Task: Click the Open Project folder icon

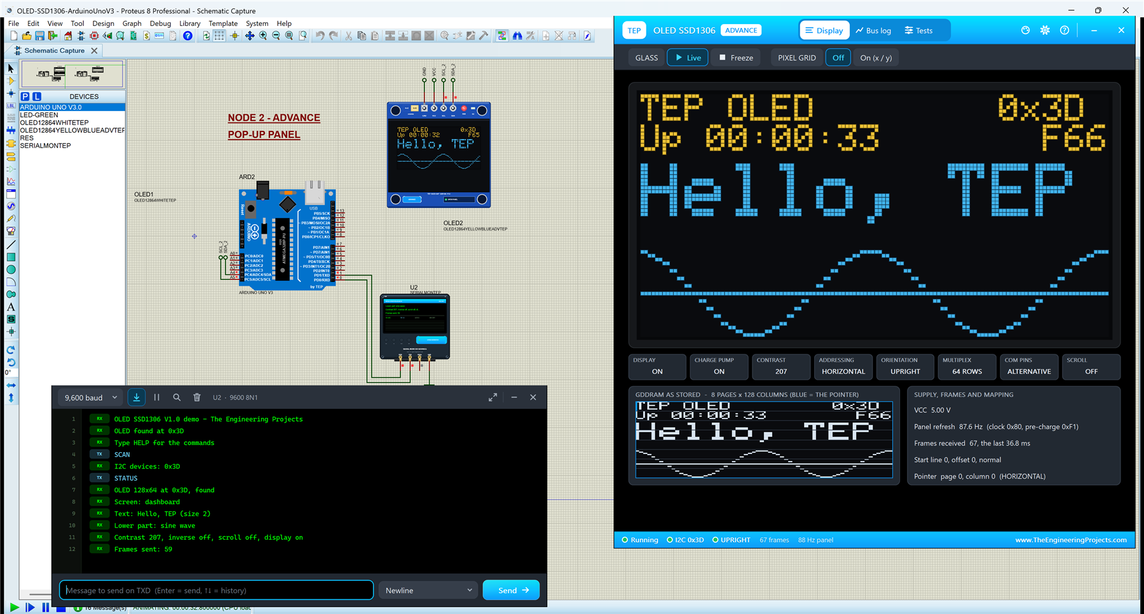Action: pos(27,36)
